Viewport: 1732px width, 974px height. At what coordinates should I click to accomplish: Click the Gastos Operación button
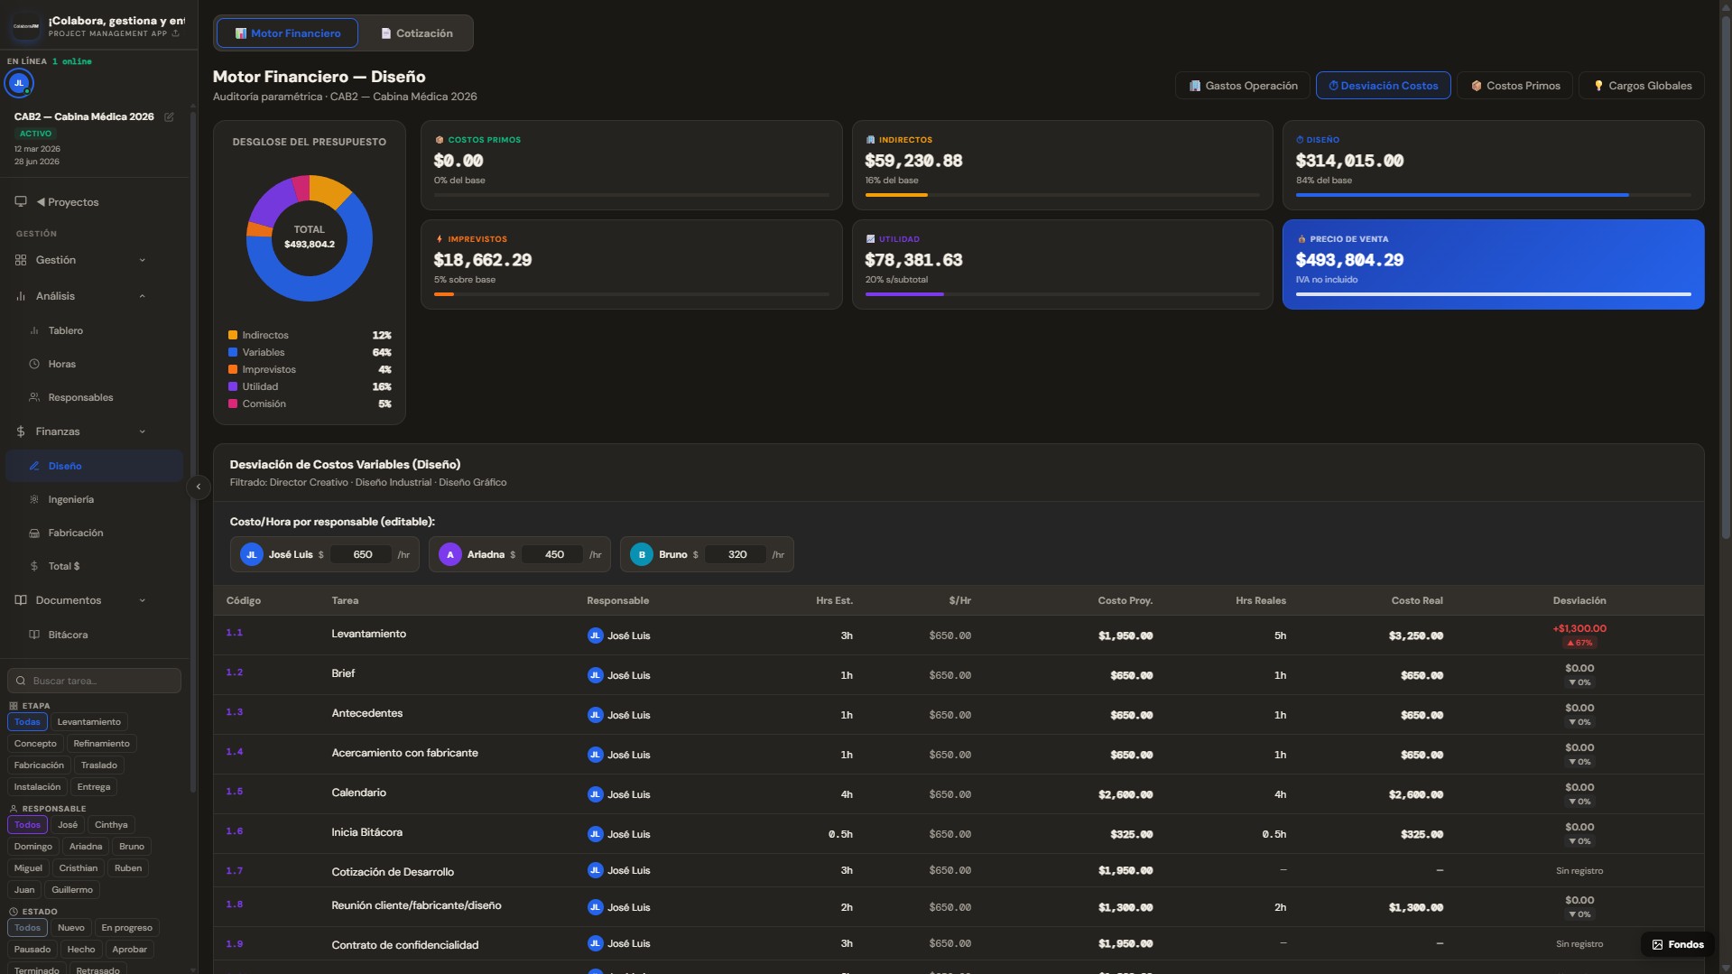pos(1243,86)
